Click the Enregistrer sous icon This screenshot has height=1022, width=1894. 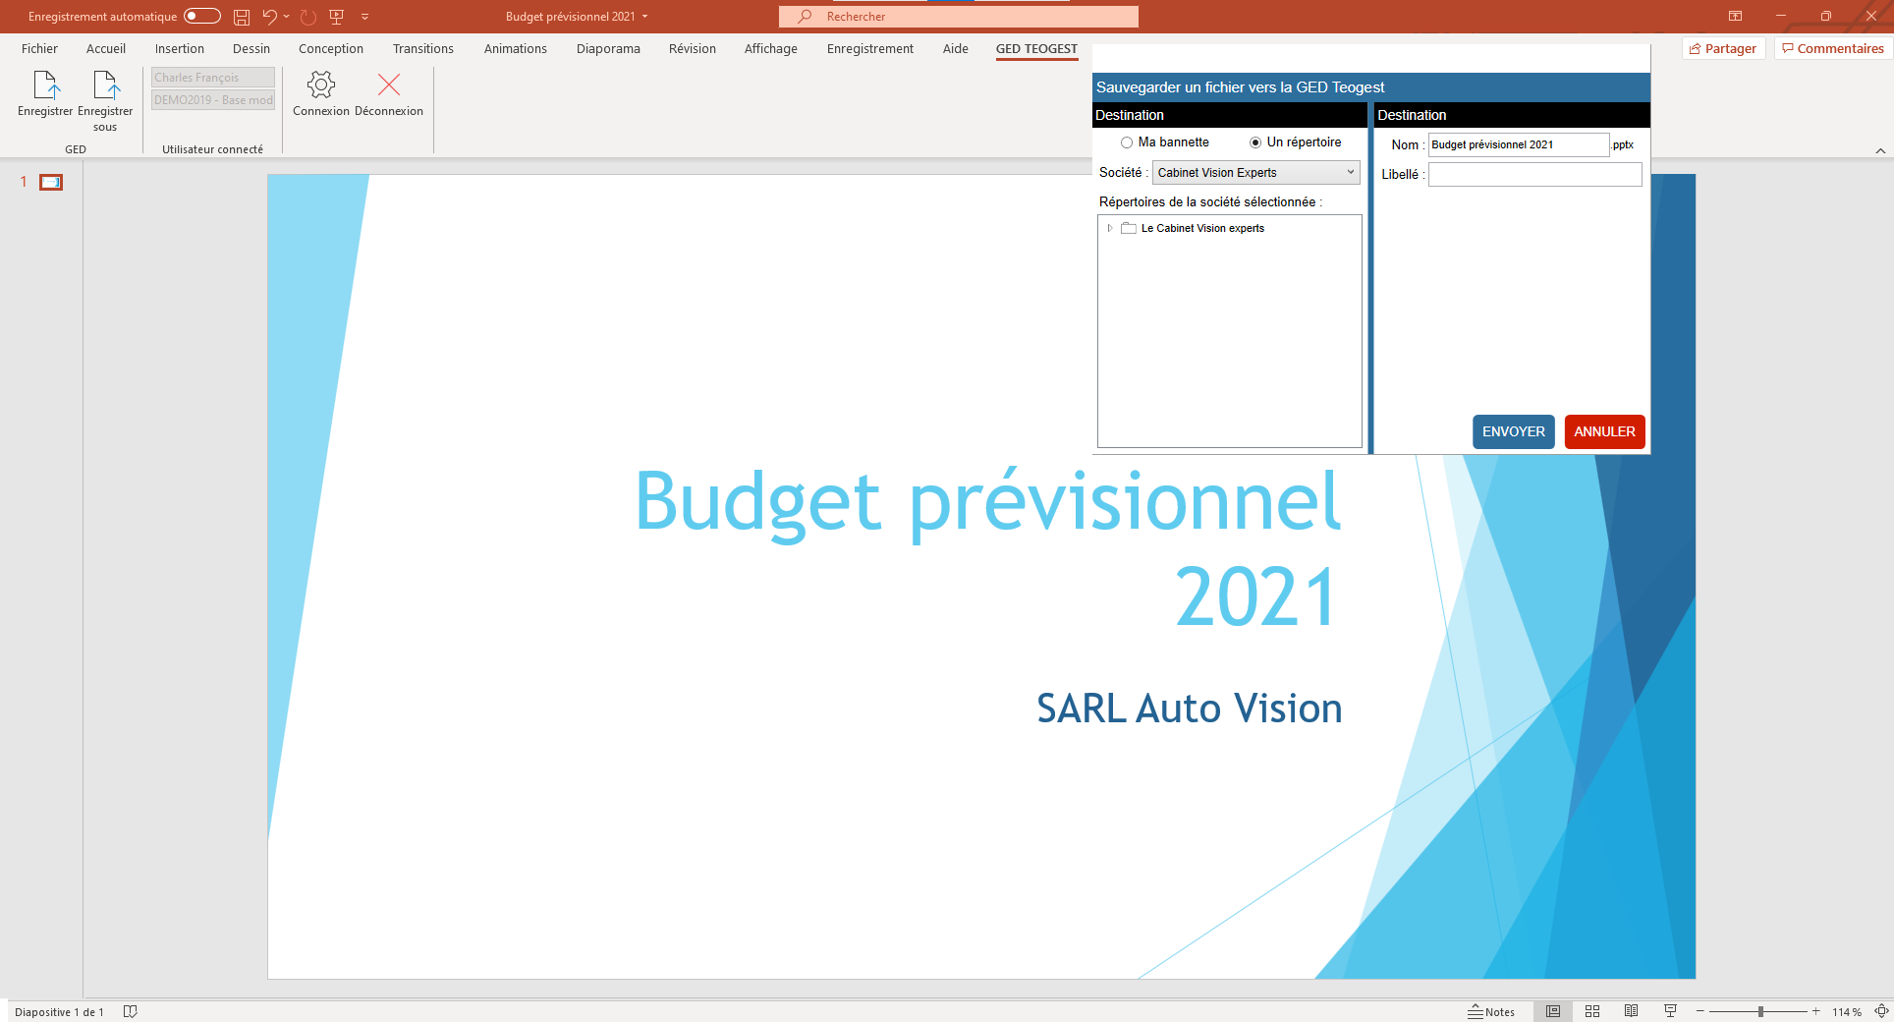pyautogui.click(x=105, y=86)
